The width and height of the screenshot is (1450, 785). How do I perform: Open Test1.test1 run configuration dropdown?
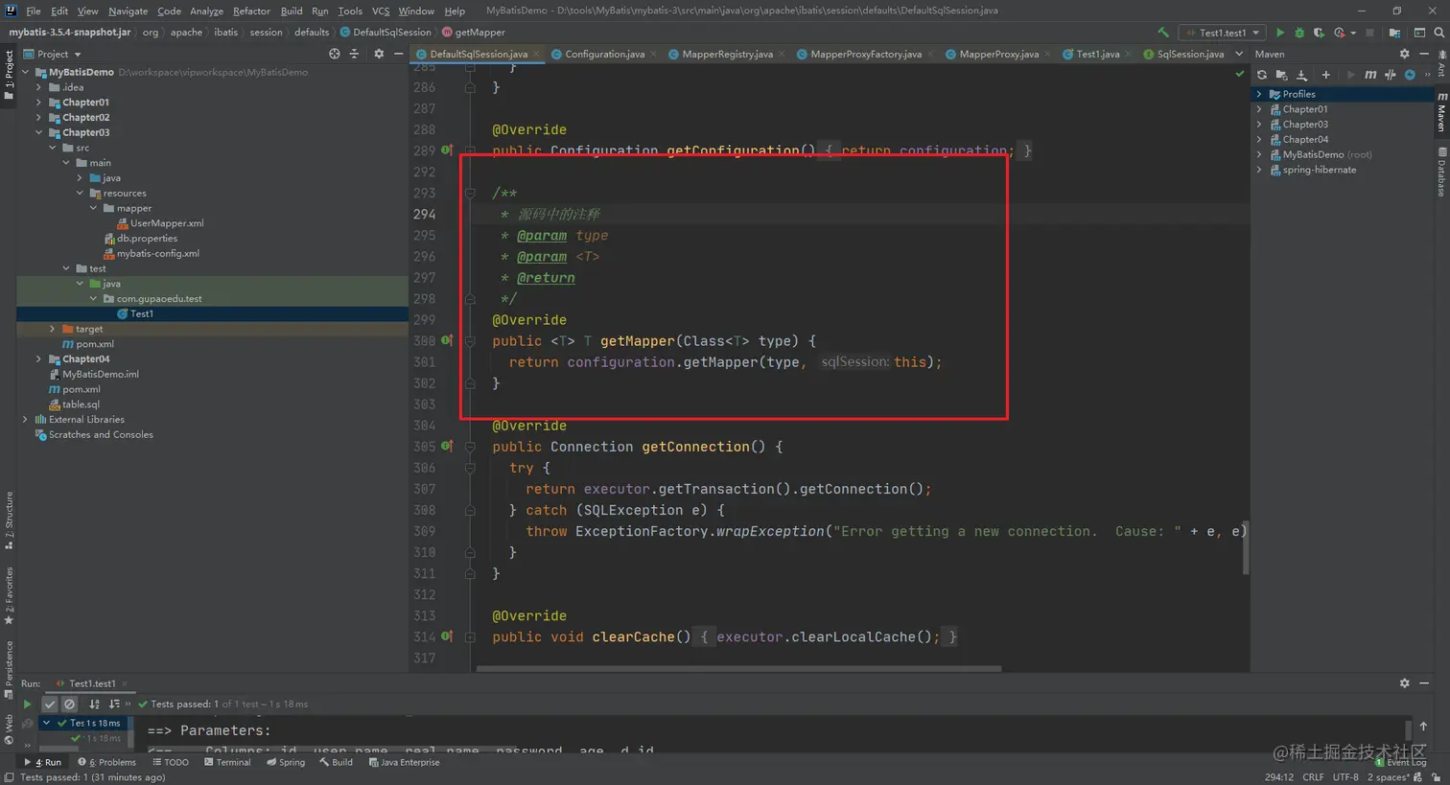click(1223, 33)
